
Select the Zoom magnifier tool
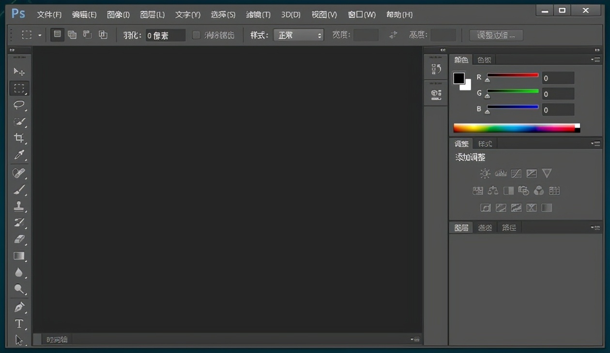pyautogui.click(x=19, y=289)
